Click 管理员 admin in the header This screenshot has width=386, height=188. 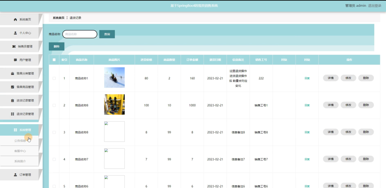click(x=356, y=6)
